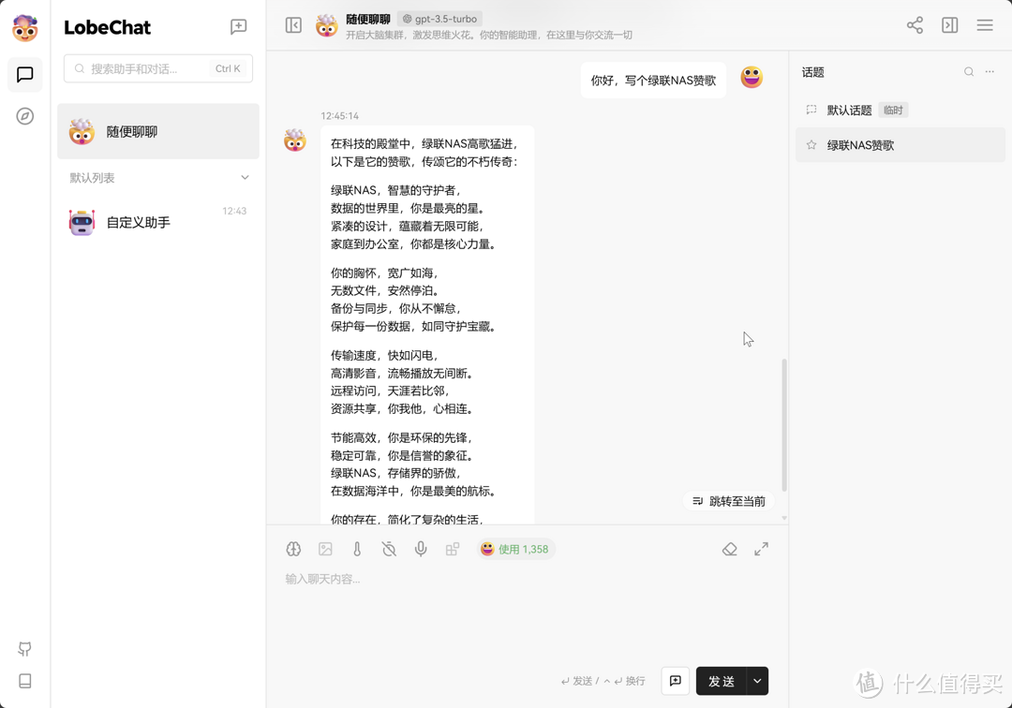Click the 使用 1,358 token counter

coord(516,549)
